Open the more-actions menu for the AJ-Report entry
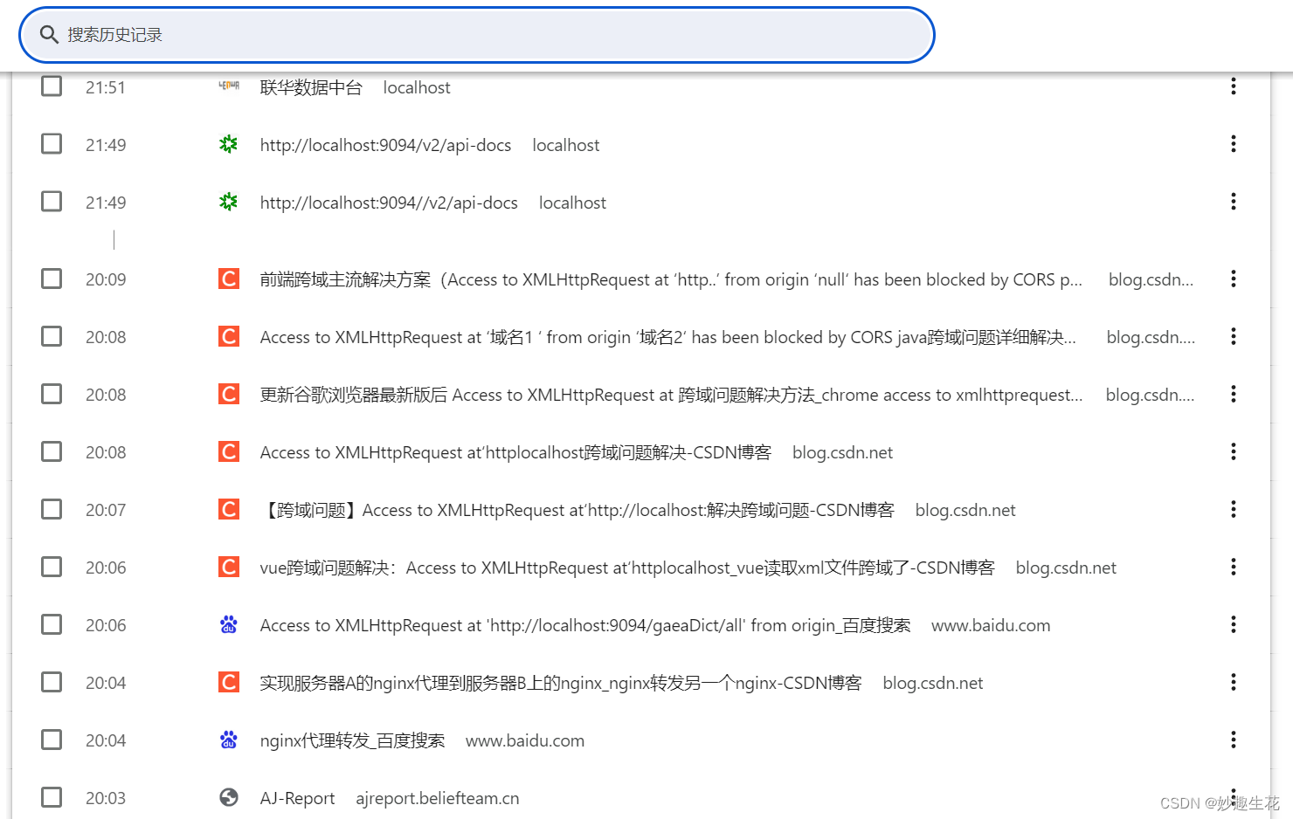 (x=1233, y=796)
